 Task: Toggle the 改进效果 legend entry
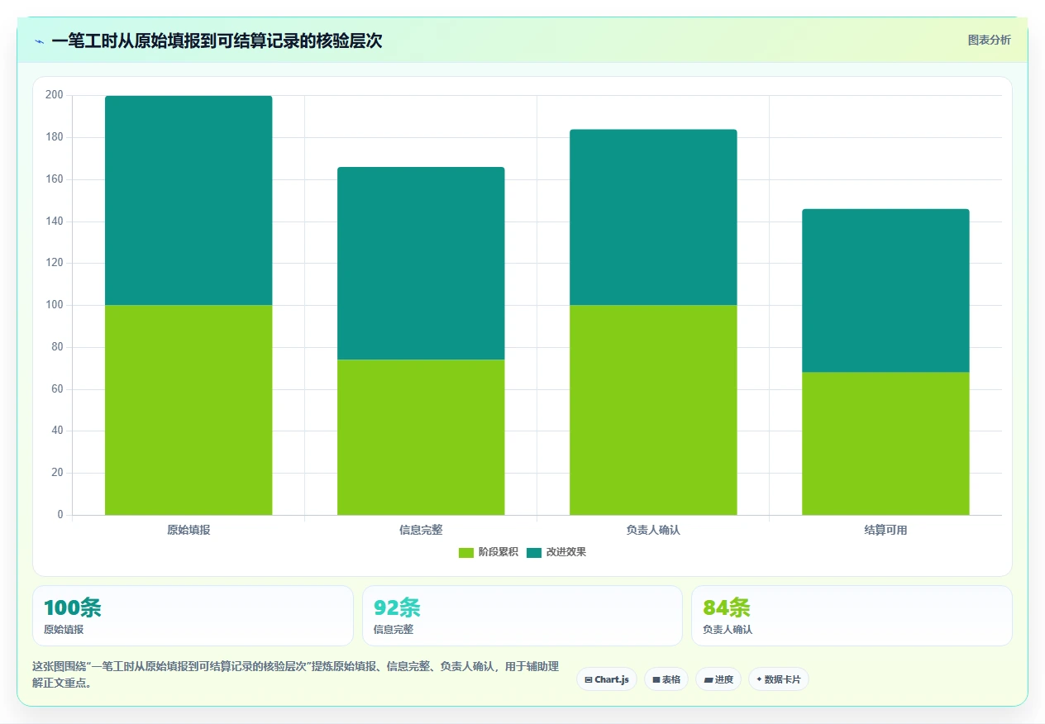coord(556,552)
